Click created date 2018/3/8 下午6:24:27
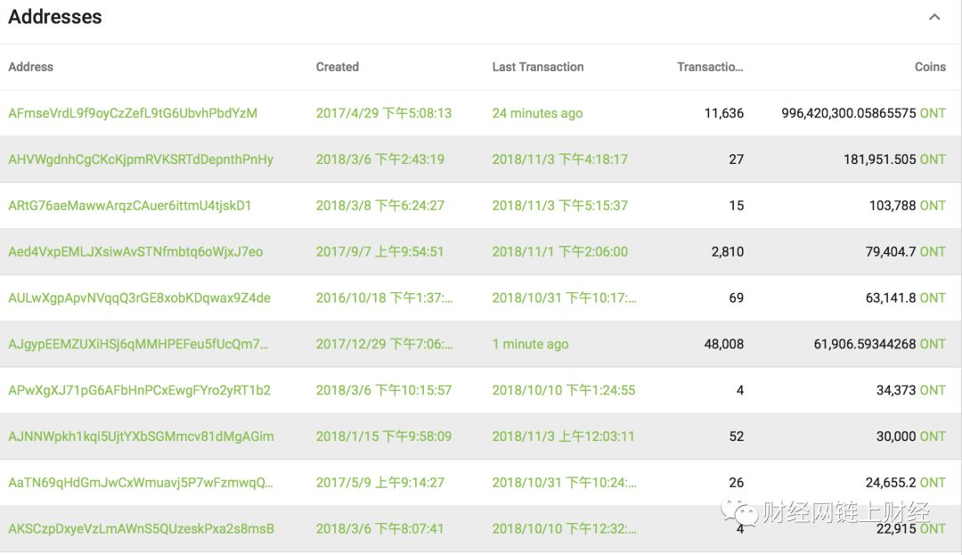This screenshot has height=555, width=962. (x=379, y=206)
